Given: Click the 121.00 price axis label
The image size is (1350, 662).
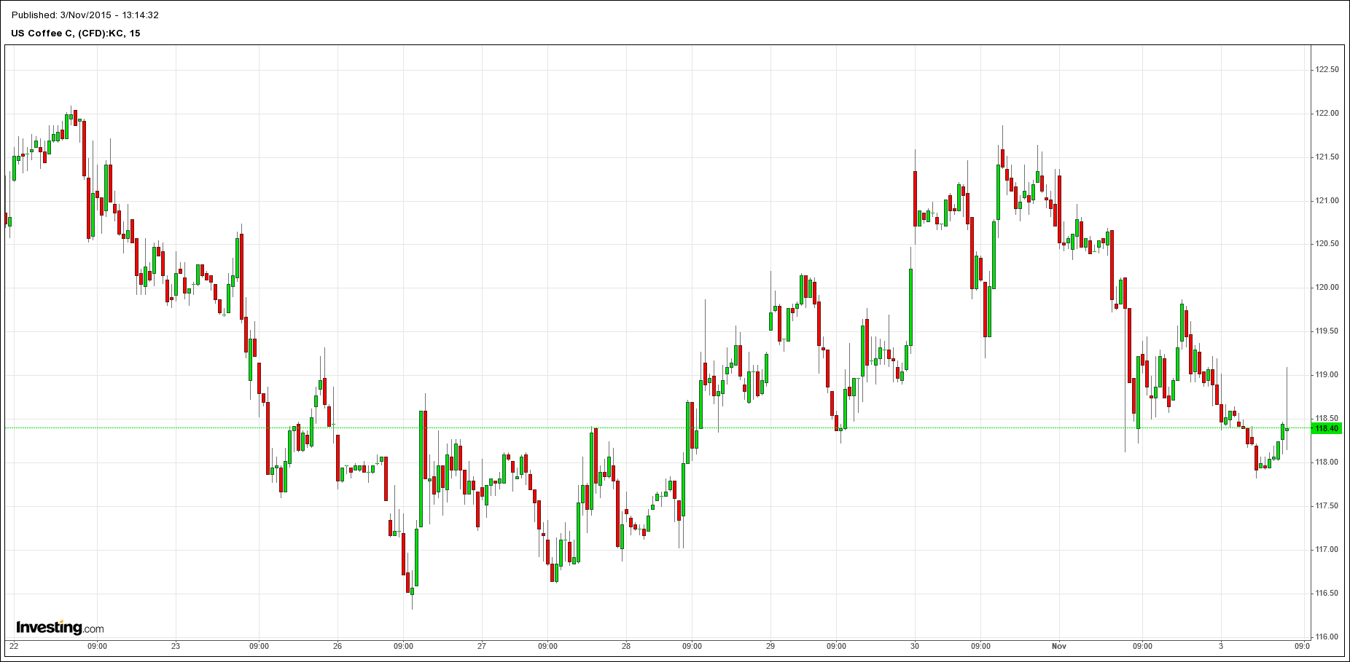Looking at the screenshot, I should coord(1326,201).
